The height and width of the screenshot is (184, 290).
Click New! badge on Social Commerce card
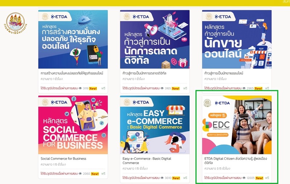(x=95, y=174)
